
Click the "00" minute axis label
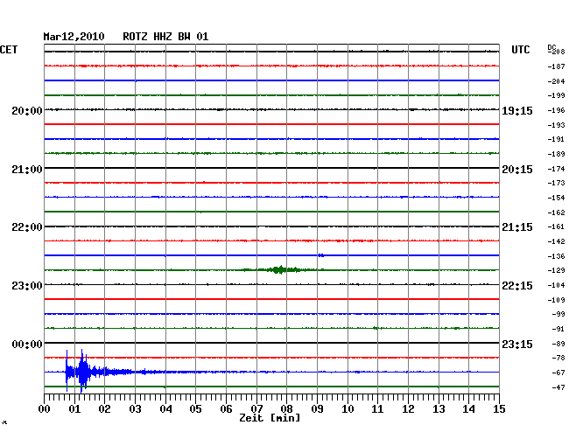click(45, 409)
